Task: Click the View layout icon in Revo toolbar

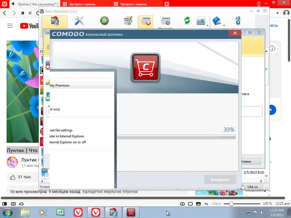Action: 201,21
